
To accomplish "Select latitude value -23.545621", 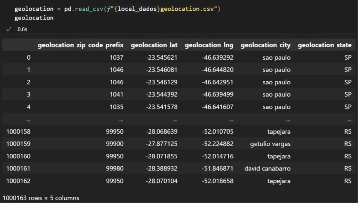I will pyautogui.click(x=162, y=58).
